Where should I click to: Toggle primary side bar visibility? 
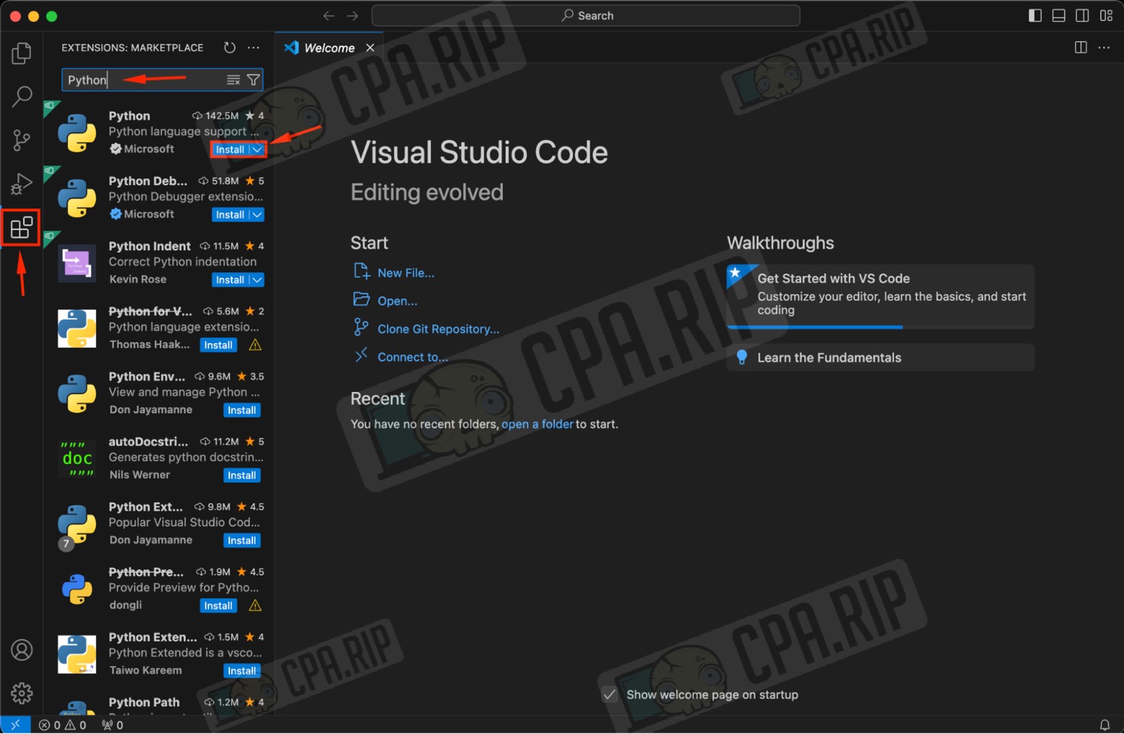pos(1035,16)
